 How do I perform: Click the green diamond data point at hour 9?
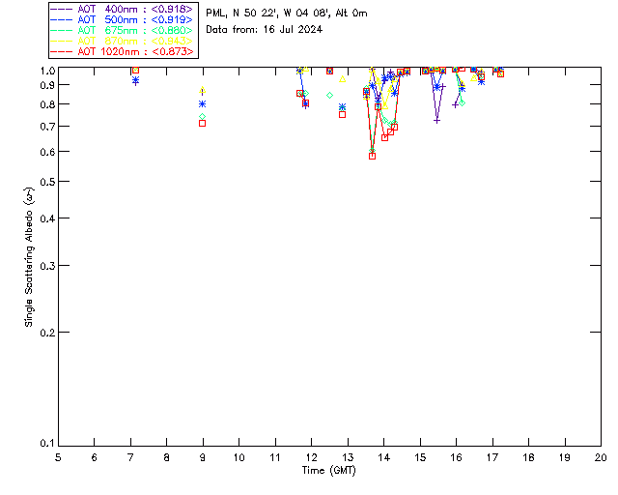(x=202, y=116)
